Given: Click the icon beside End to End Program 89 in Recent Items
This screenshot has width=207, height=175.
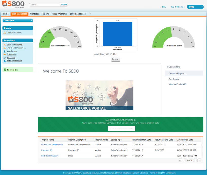Looking at the screenshot, I should (x=5, y=48).
